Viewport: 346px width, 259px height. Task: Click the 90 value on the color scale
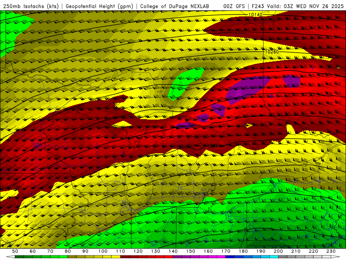pyautogui.click(x=85, y=251)
